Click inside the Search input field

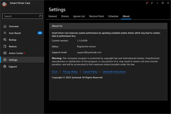click(20, 16)
